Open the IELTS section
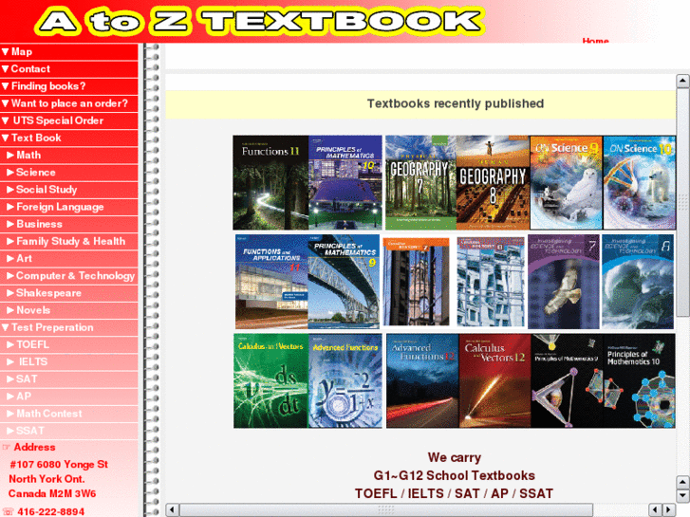The width and height of the screenshot is (690, 517). click(69, 361)
